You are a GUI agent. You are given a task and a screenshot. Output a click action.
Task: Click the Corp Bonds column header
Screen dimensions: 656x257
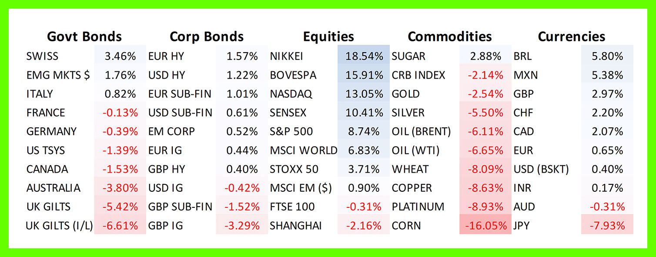tap(207, 37)
